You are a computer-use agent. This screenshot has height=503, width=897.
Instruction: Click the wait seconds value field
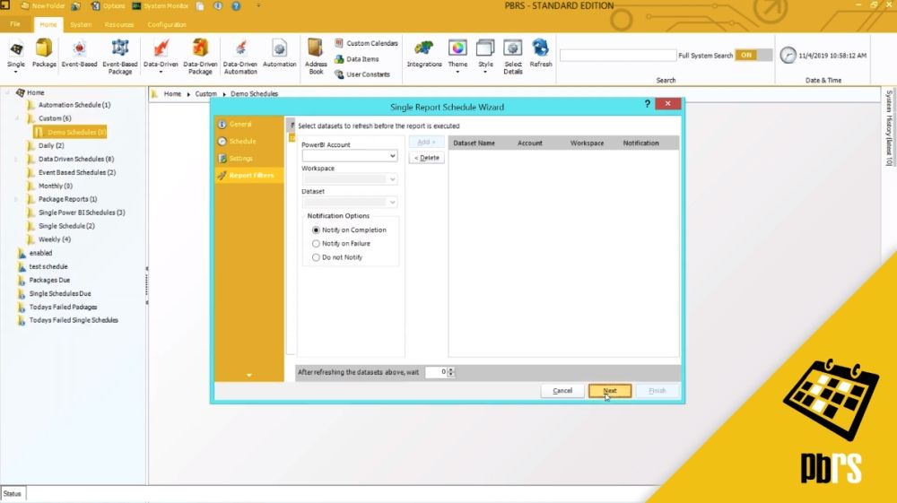coord(437,371)
